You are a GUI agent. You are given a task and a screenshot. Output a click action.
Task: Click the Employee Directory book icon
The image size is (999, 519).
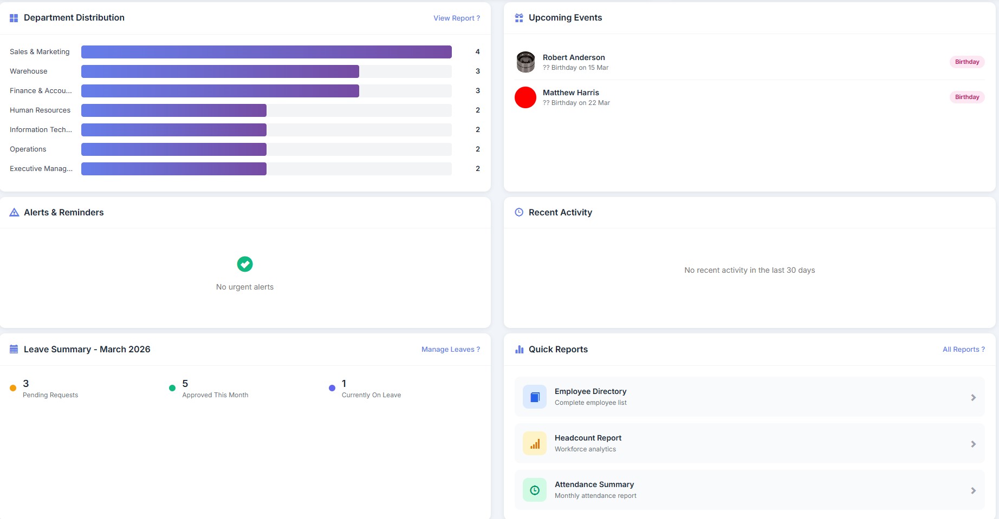[x=534, y=396]
